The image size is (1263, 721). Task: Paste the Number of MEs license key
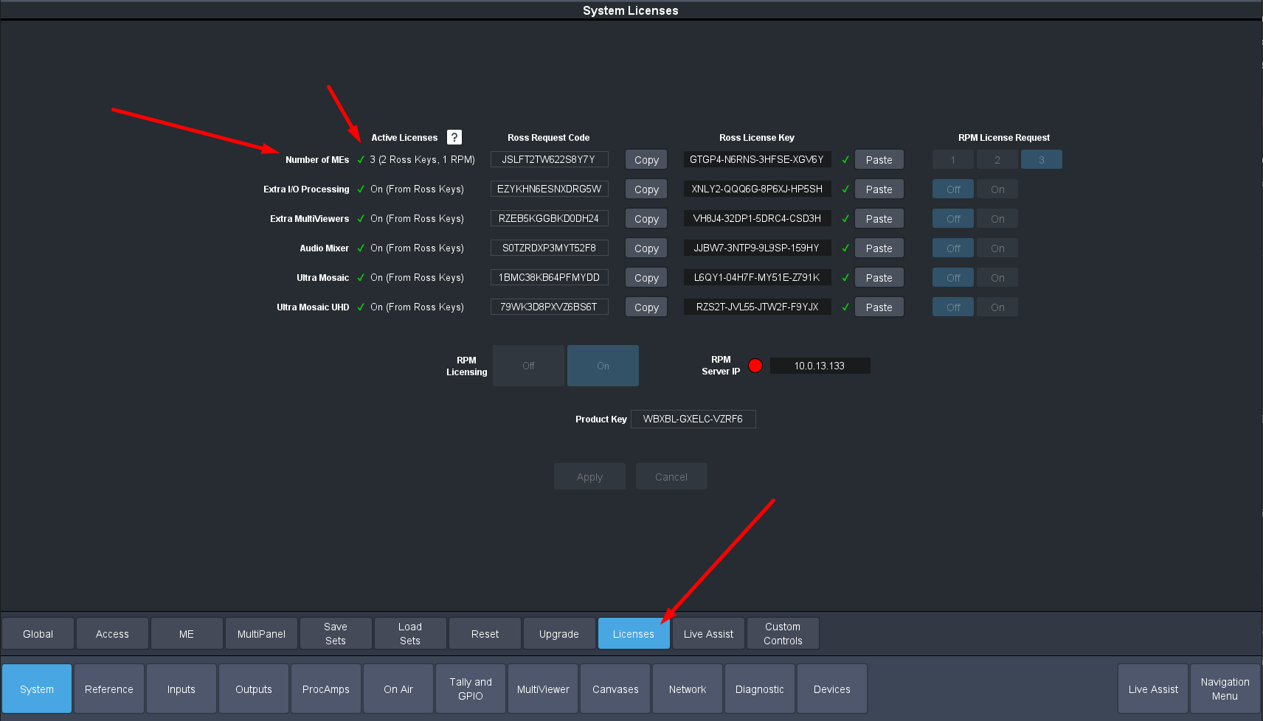pyautogui.click(x=879, y=159)
